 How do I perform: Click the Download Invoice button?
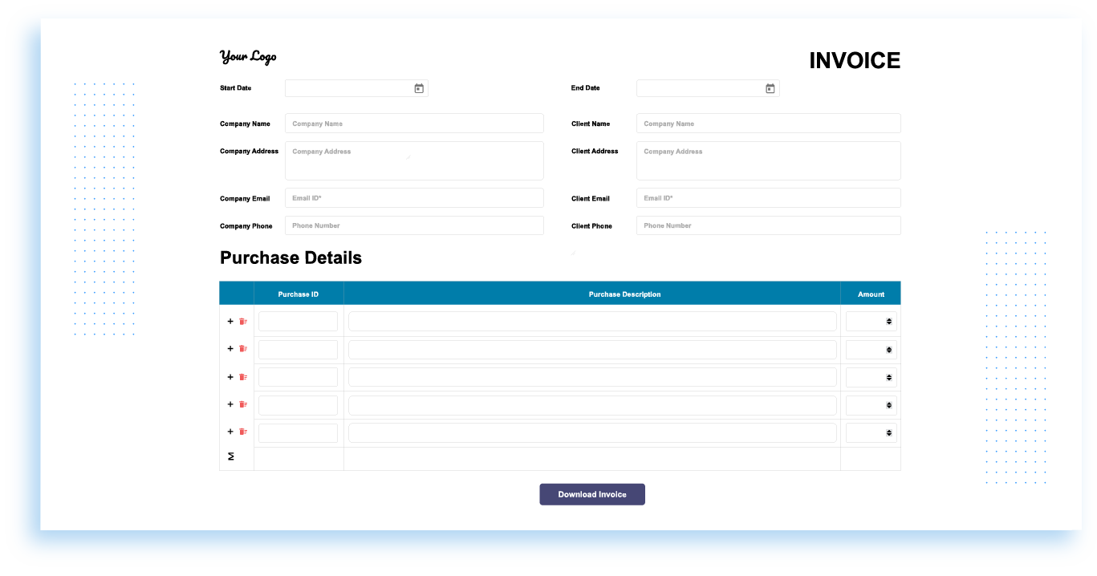point(591,494)
